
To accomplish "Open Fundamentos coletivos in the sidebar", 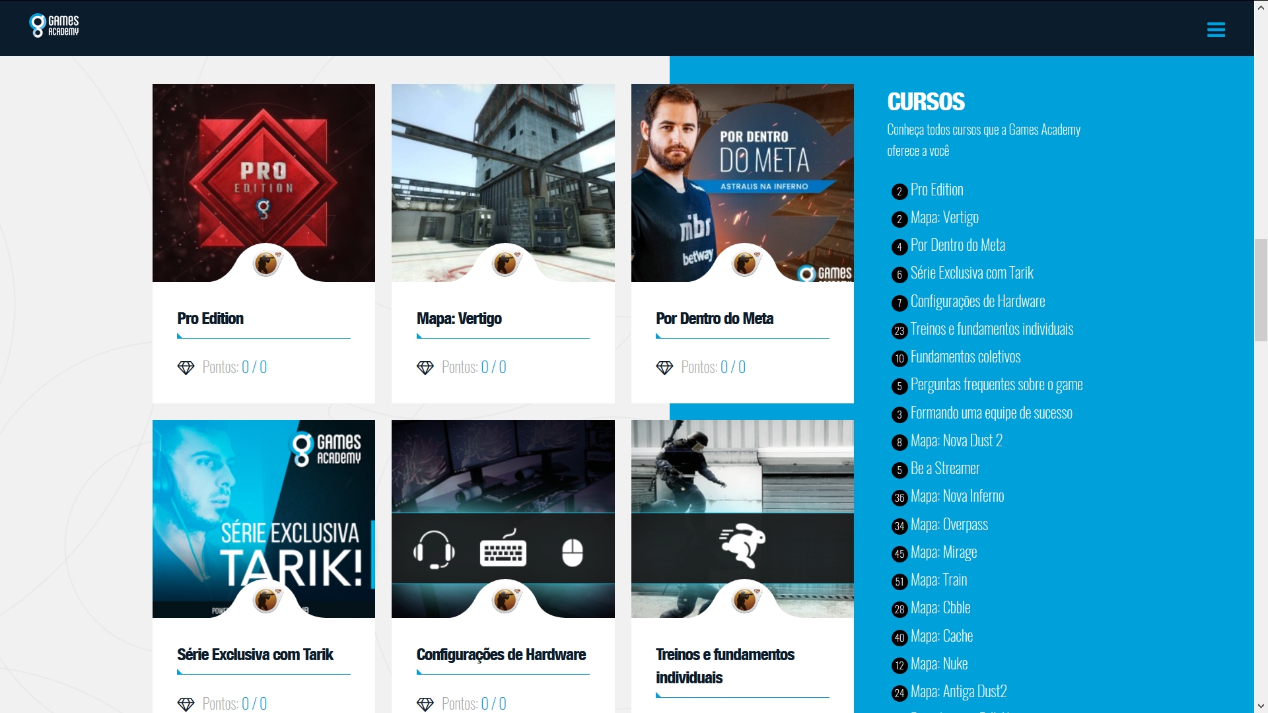I will tap(966, 357).
